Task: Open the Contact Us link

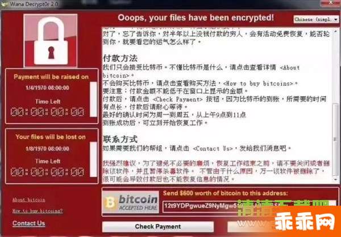Action: point(29,223)
